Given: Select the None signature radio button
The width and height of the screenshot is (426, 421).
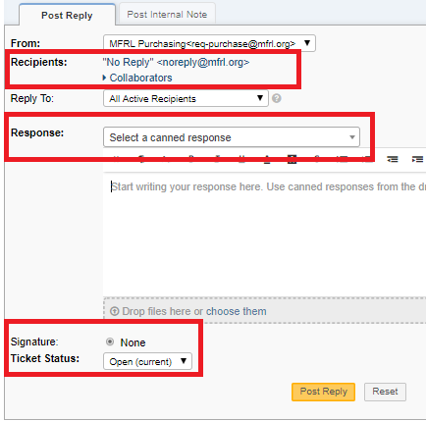Looking at the screenshot, I should [x=110, y=342].
